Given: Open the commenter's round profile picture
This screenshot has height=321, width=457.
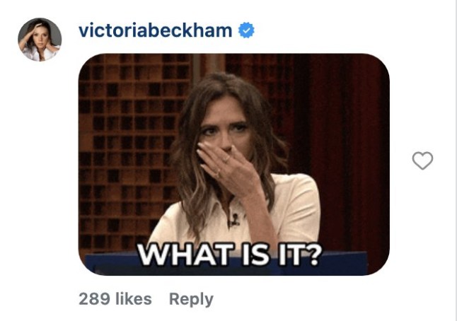Looking at the screenshot, I should pyautogui.click(x=40, y=40).
